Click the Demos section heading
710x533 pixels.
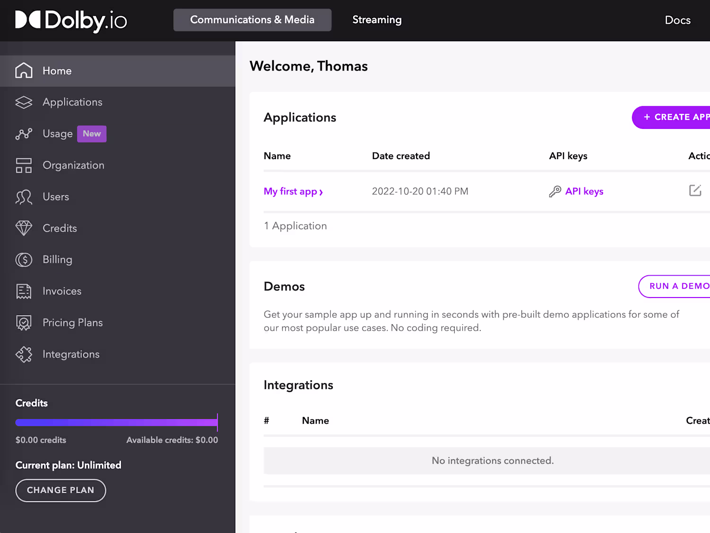click(x=284, y=287)
